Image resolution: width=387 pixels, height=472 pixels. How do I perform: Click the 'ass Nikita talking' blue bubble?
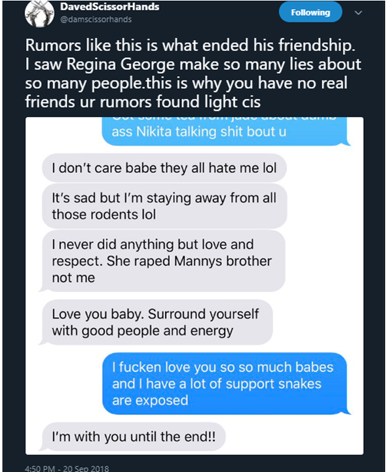[x=226, y=131]
